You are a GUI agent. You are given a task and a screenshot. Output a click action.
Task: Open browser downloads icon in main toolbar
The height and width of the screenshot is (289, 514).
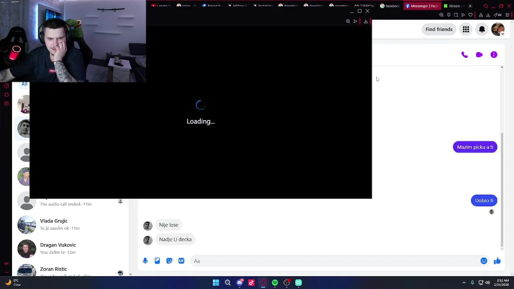pos(488,15)
